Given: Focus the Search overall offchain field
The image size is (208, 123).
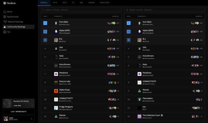Looking at the screenshot, I should point(165,10).
